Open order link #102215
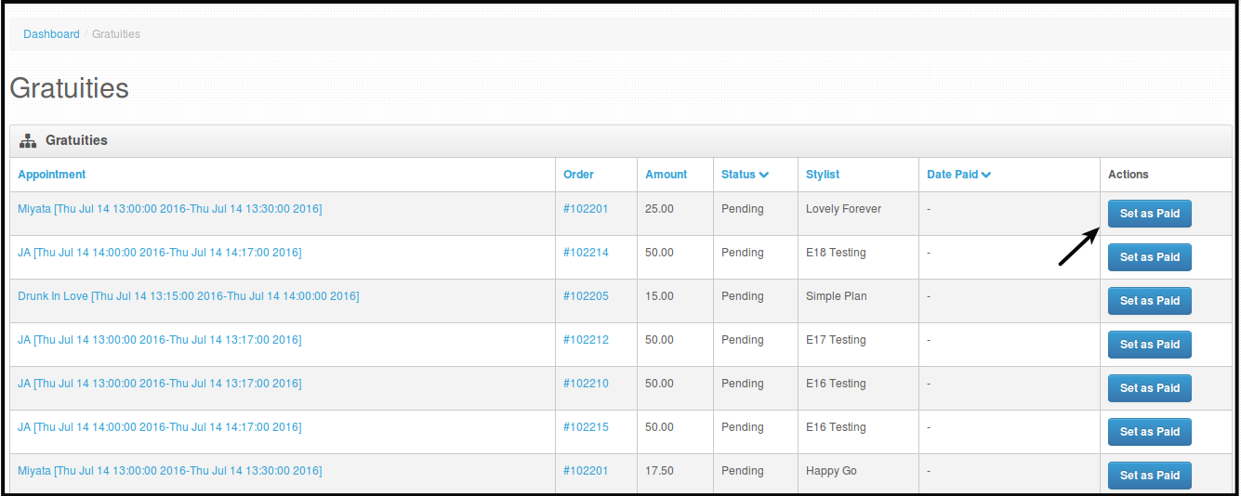This screenshot has height=496, width=1241. [586, 427]
